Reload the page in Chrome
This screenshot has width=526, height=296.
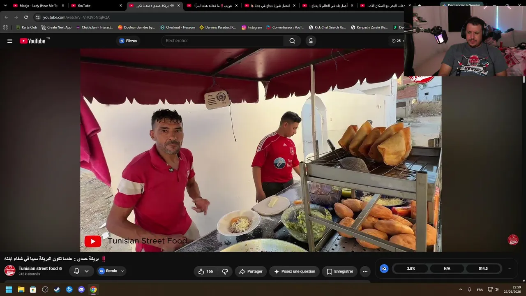coord(26,17)
